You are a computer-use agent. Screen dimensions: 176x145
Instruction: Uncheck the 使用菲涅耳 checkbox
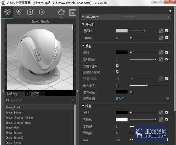pos(117,66)
